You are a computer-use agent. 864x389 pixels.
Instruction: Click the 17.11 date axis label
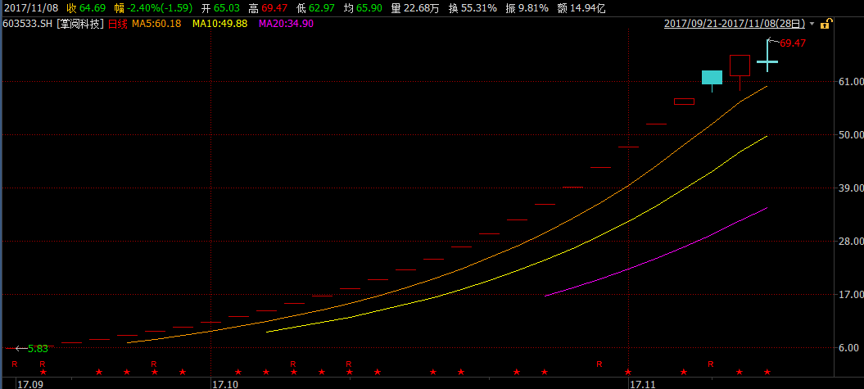point(643,382)
